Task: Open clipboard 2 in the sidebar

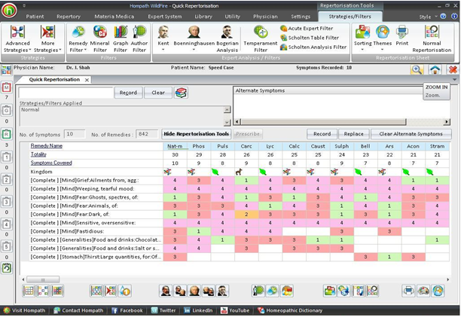Action: (x=7, y=179)
